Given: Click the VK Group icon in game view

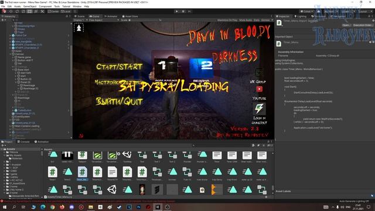Looking at the screenshot, I should [259, 73].
